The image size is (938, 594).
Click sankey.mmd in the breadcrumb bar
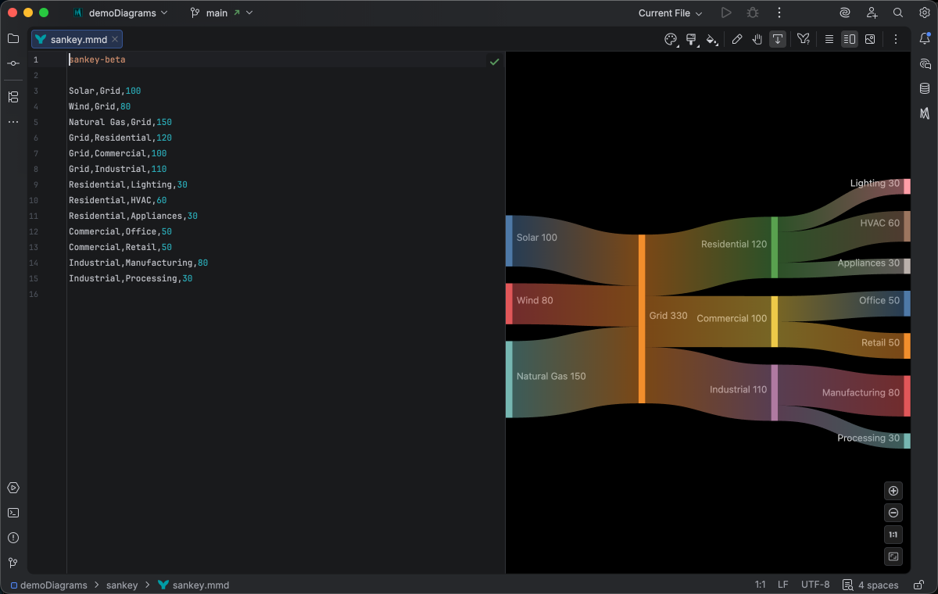(x=193, y=585)
